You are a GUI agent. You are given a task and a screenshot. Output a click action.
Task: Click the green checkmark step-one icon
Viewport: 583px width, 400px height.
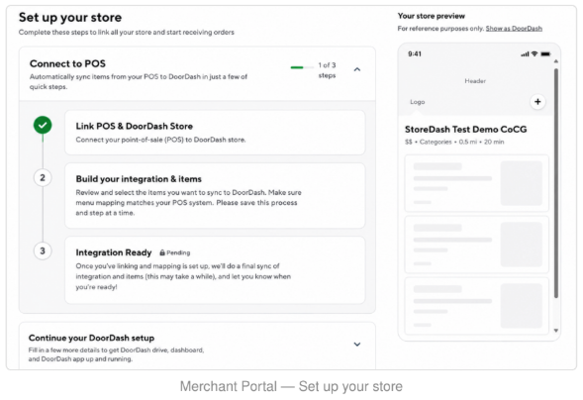[x=43, y=125]
